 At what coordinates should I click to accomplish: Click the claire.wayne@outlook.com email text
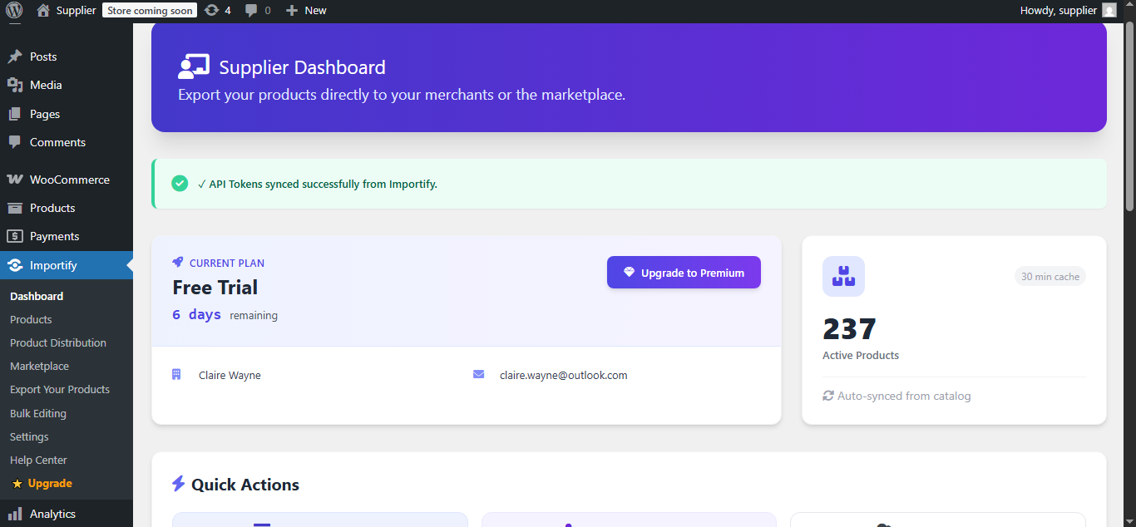[563, 375]
